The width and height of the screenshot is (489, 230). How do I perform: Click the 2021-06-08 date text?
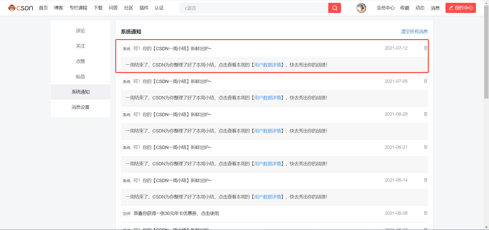pos(396,213)
